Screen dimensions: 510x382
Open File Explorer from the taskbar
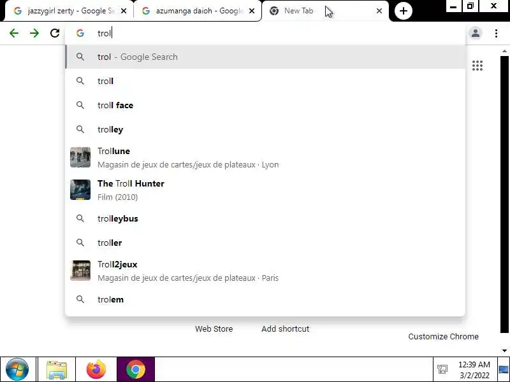[x=57, y=369]
